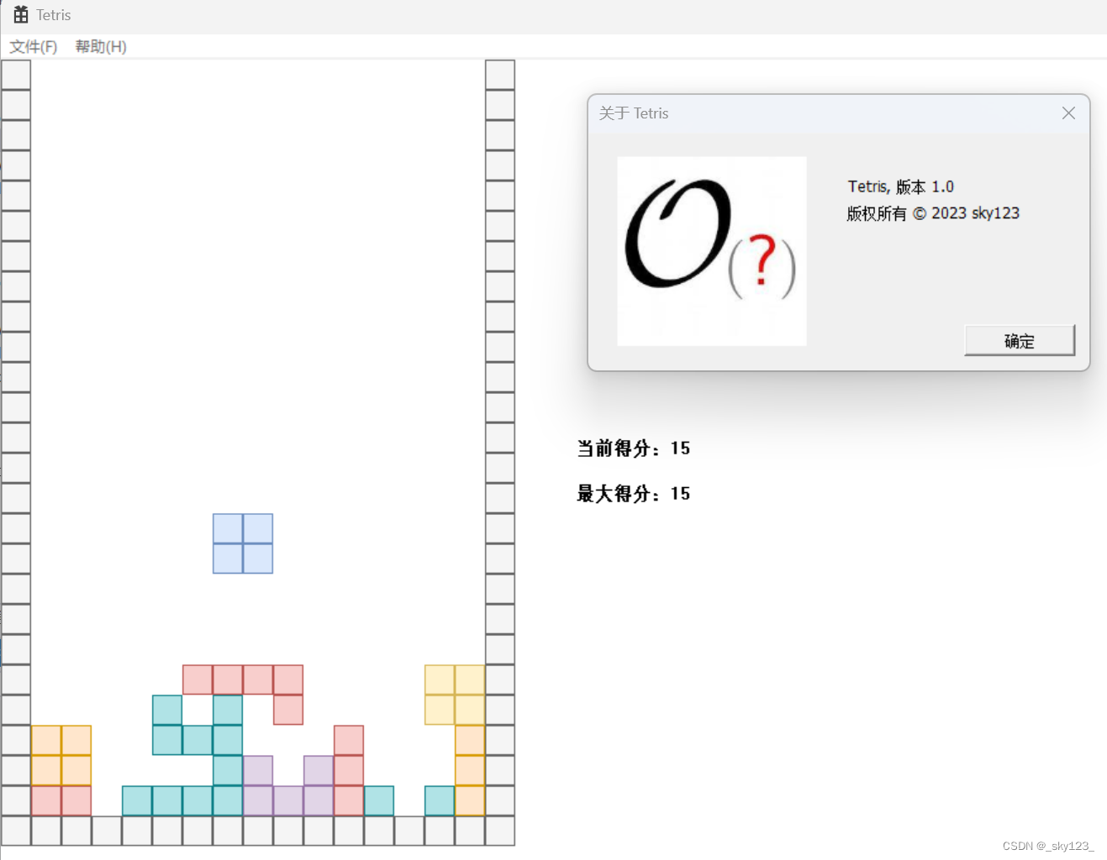
Task: Click the 关于 Tetris dialog title
Action: [x=634, y=113]
